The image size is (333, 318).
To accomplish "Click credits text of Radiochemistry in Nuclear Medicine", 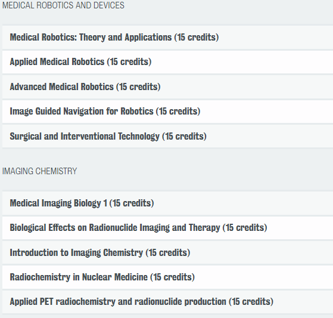I will (172, 277).
